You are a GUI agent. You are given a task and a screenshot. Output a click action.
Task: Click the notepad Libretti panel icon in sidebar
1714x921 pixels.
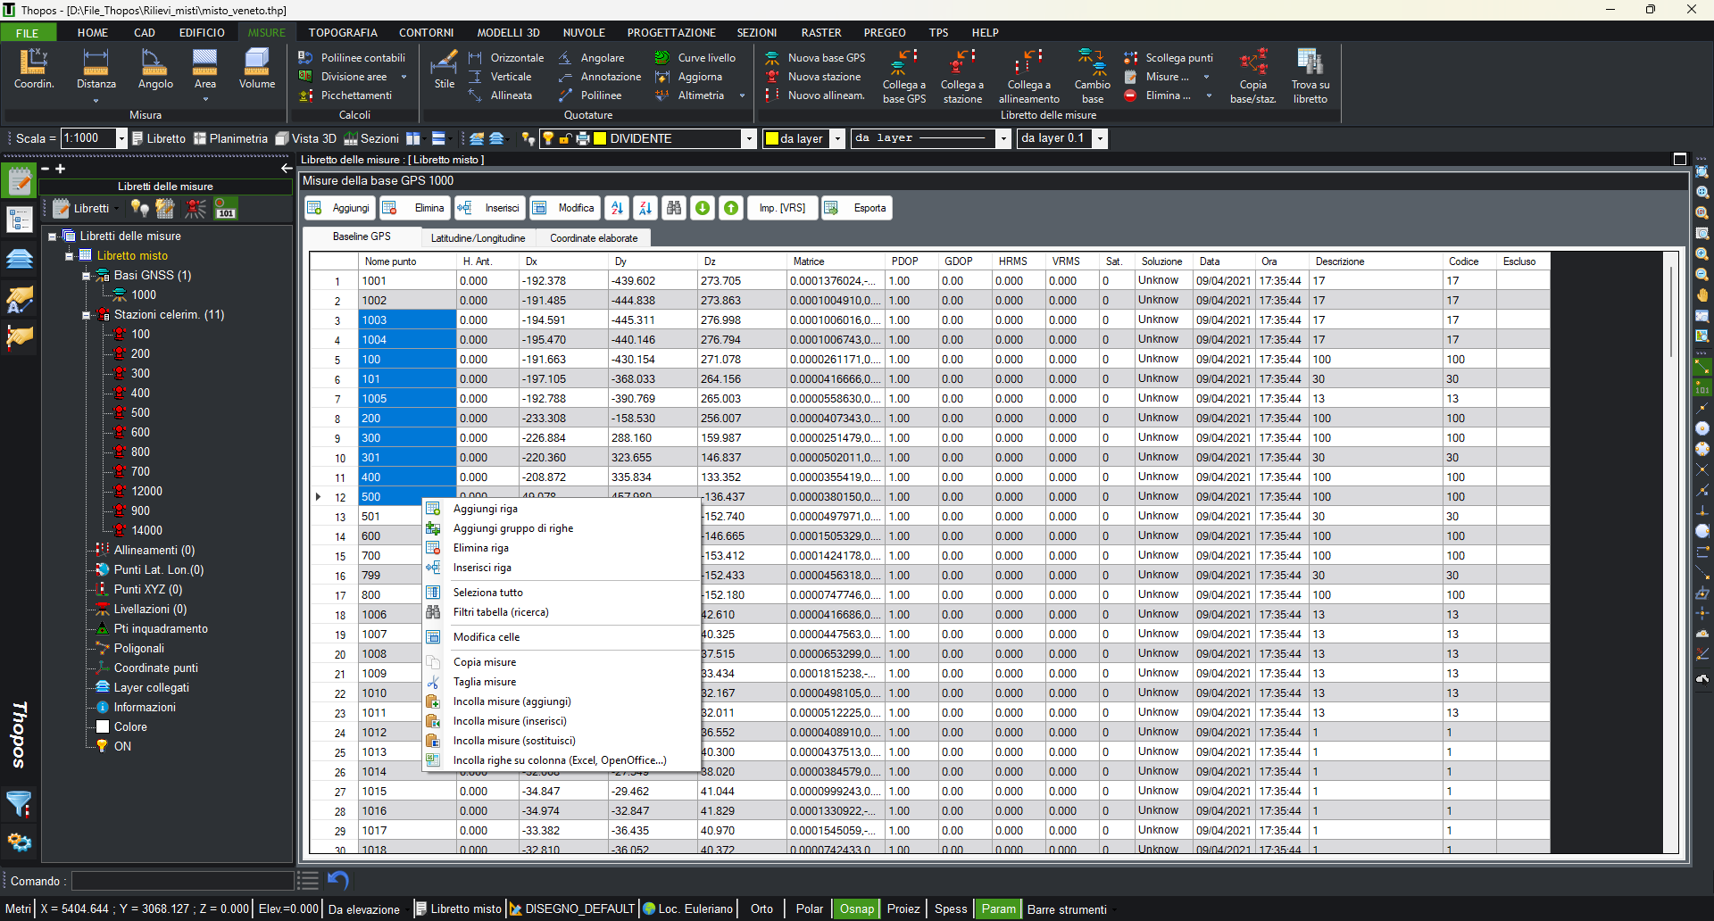pos(20,181)
